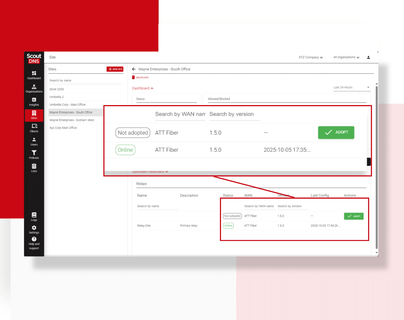Expand the Upstream Resolvers section
This screenshot has height=320, width=404.
click(150, 171)
